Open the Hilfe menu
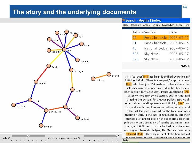192x144 pixels. (187, 25)
